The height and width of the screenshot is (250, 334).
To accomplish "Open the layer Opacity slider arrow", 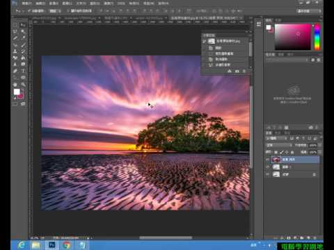I will point(320,145).
